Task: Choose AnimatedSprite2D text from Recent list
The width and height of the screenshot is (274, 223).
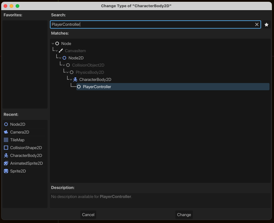Action: click(26, 163)
